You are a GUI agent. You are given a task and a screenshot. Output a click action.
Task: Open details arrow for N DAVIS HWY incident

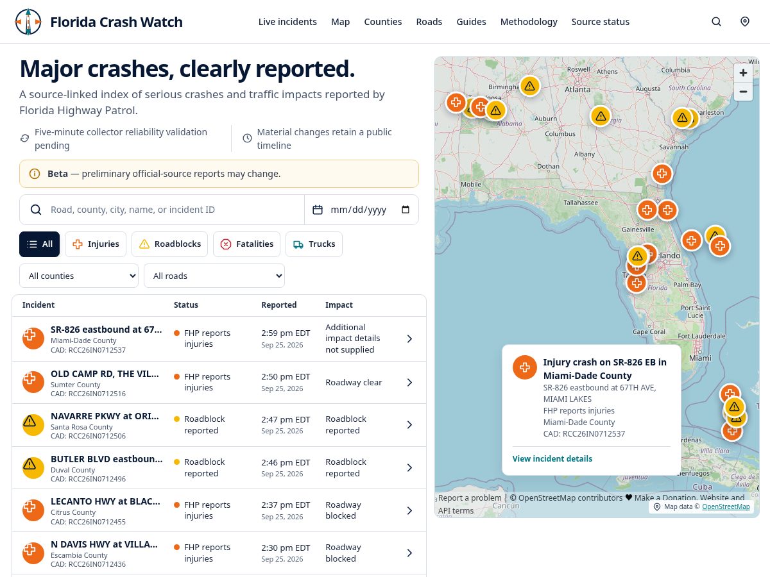(409, 553)
